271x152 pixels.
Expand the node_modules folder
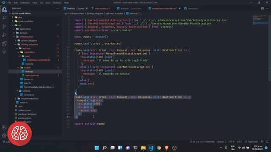tap(13, 21)
